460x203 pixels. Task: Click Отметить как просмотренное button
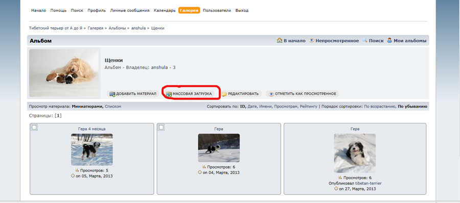point(303,94)
